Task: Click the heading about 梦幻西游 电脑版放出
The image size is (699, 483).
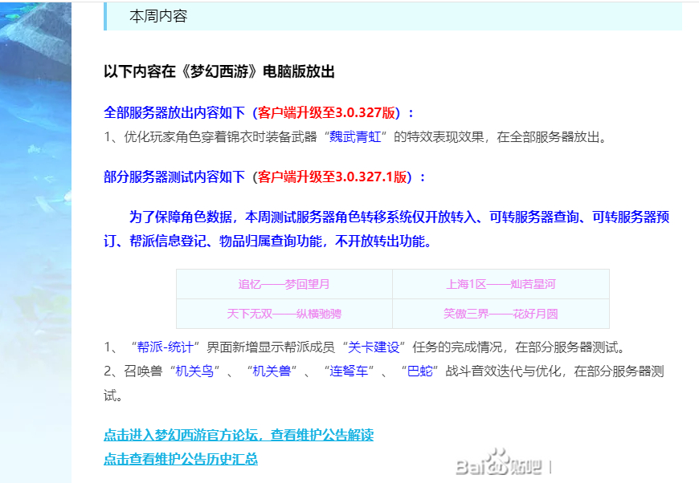Action: point(219,71)
